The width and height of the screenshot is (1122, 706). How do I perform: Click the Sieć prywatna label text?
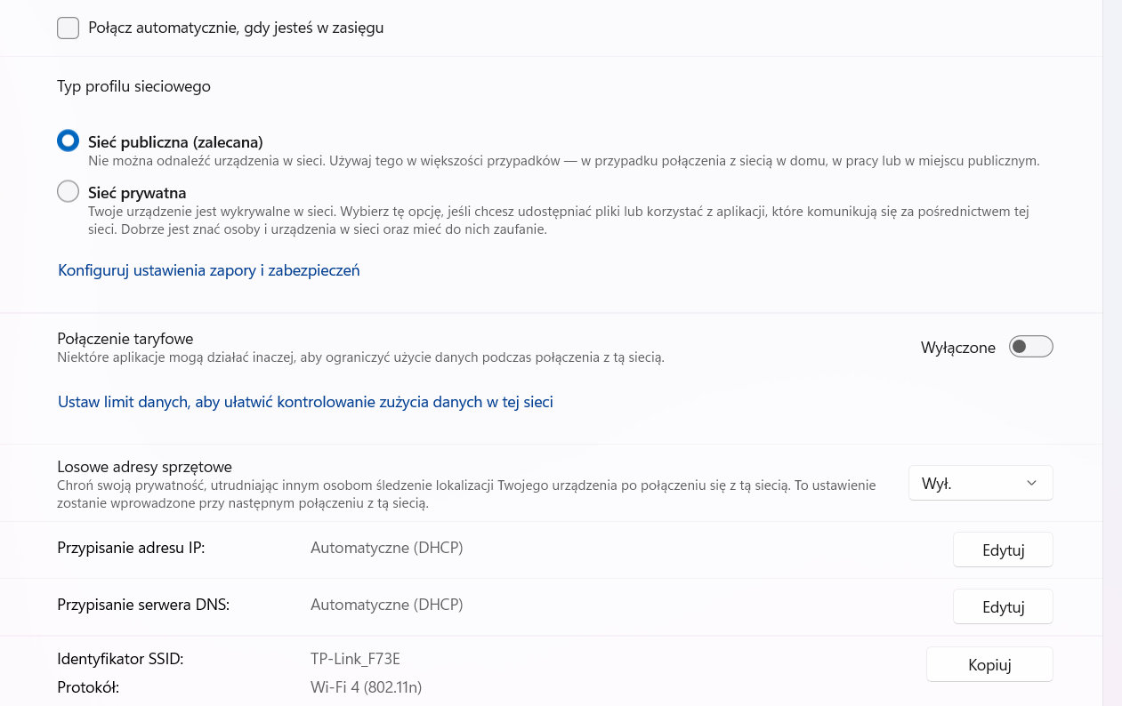pyautogui.click(x=137, y=192)
